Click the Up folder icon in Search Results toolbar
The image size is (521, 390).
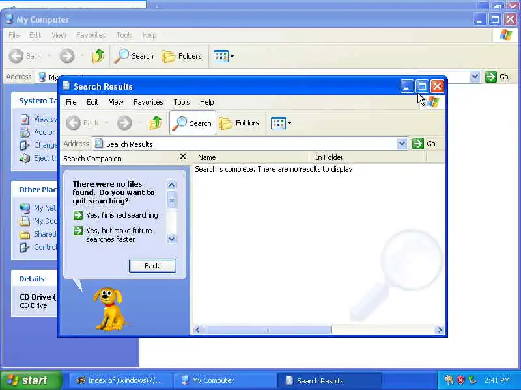click(x=155, y=123)
